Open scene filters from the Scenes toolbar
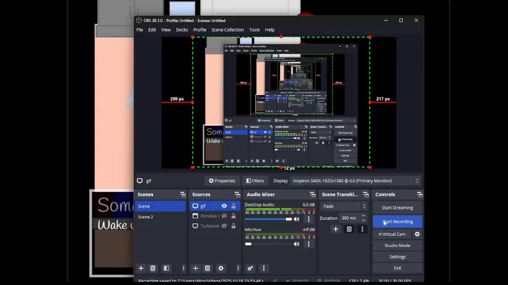 point(166,268)
